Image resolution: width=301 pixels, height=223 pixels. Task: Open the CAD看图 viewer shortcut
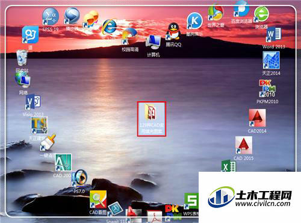coord(98,199)
